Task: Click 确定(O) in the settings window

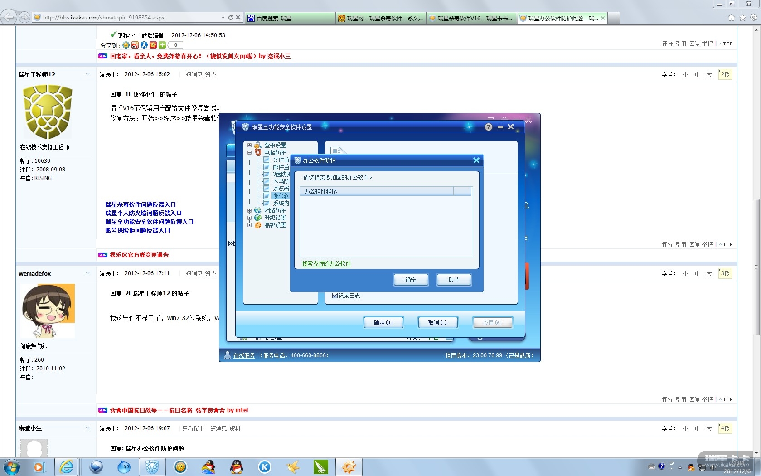Action: pos(383,322)
